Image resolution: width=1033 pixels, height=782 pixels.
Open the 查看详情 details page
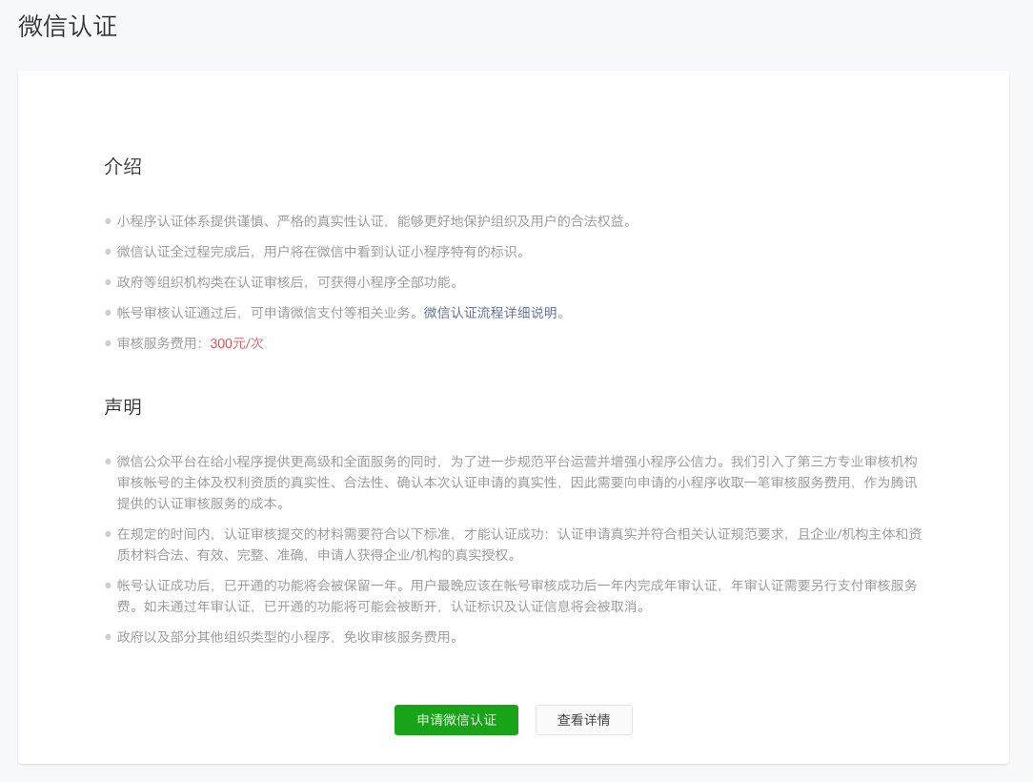point(583,720)
